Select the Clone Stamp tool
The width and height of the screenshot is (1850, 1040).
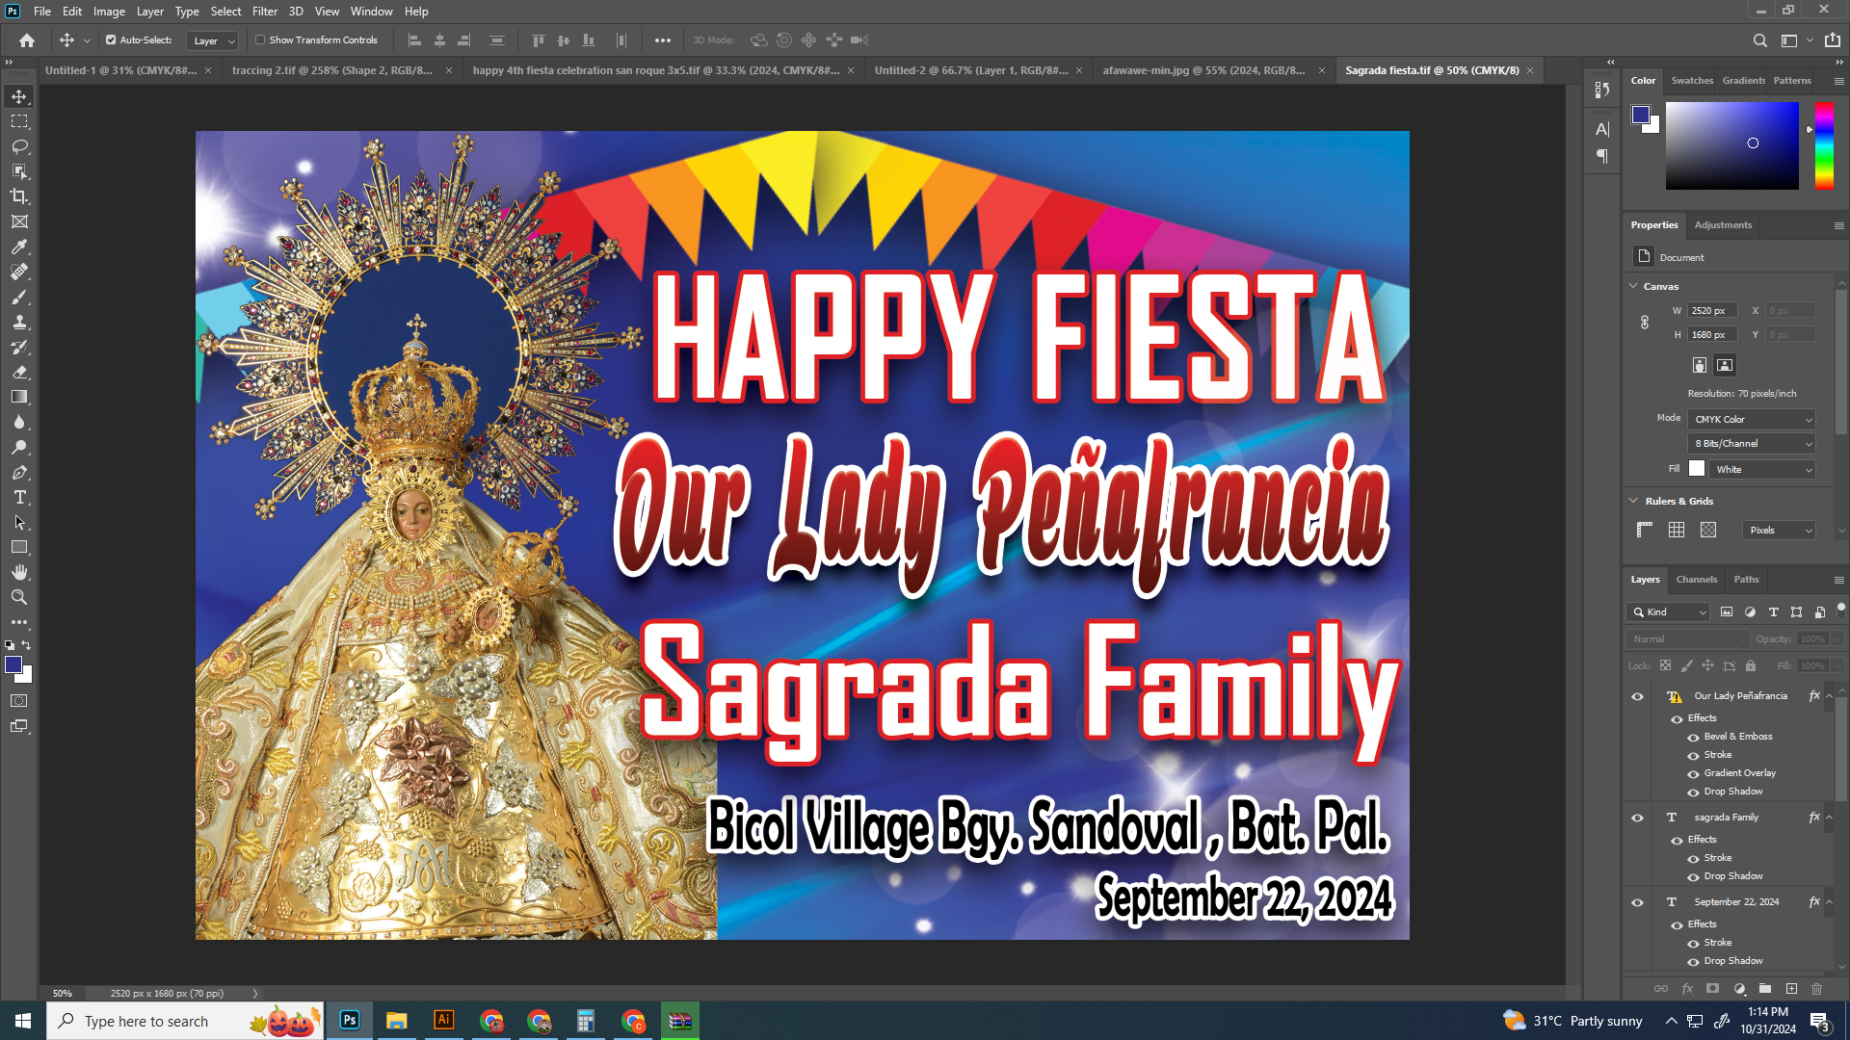pyautogui.click(x=19, y=322)
